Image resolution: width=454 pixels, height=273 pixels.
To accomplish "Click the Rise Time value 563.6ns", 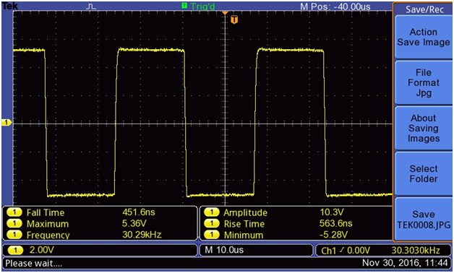I will [x=336, y=224].
